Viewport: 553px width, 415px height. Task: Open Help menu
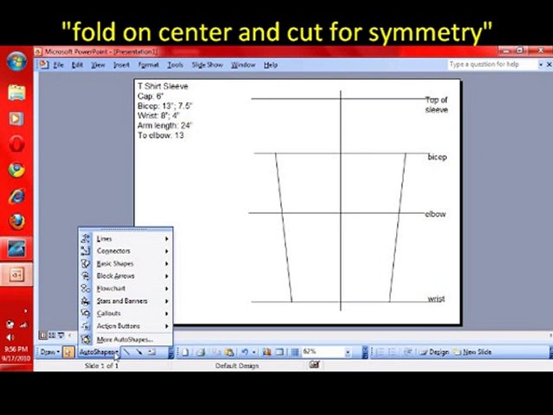click(x=271, y=65)
